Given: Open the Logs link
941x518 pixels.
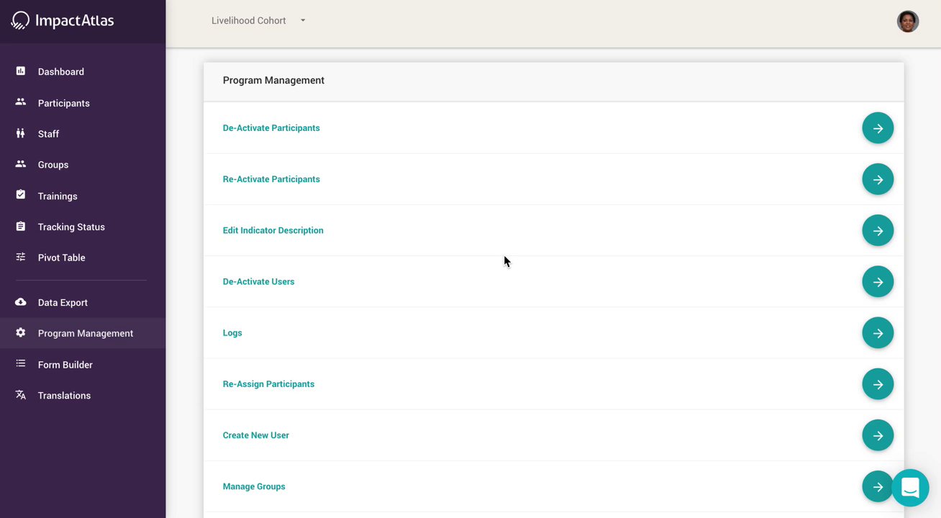Looking at the screenshot, I should click(x=232, y=333).
